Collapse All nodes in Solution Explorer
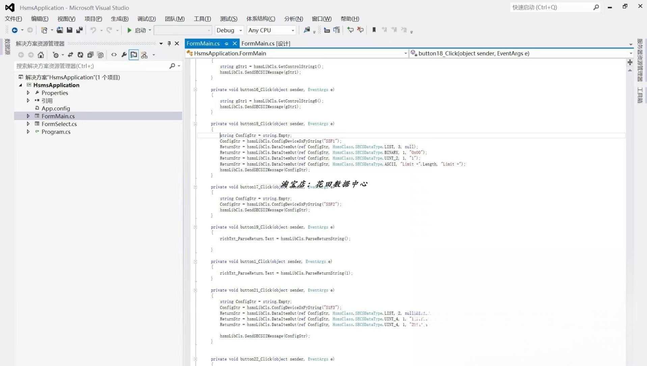 point(90,55)
